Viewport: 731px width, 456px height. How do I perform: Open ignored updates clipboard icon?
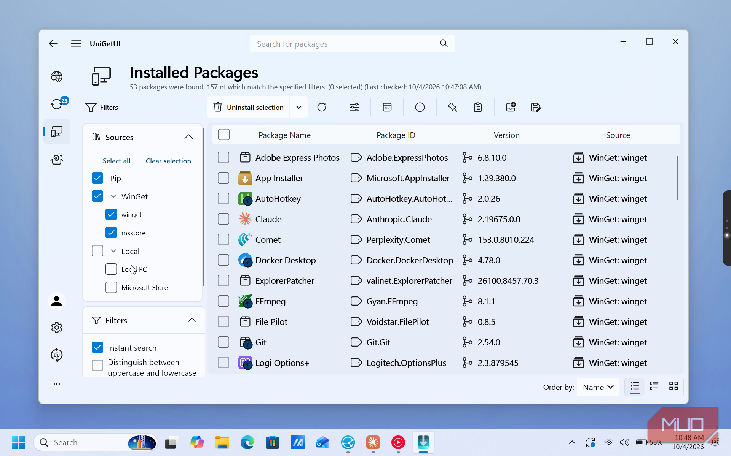pyautogui.click(x=478, y=107)
